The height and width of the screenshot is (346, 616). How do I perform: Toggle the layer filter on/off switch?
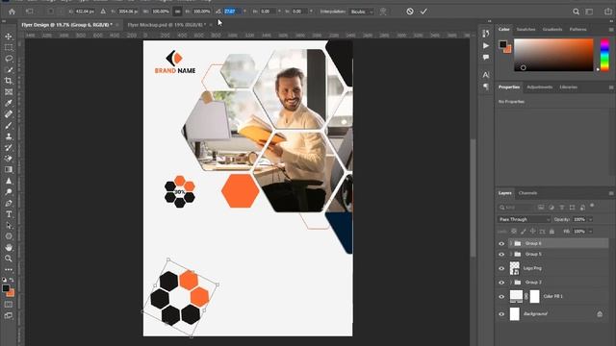[x=592, y=206]
